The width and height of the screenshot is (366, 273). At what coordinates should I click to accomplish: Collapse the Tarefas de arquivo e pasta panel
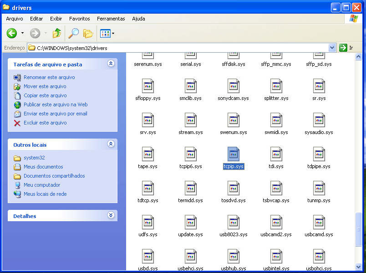click(x=111, y=64)
